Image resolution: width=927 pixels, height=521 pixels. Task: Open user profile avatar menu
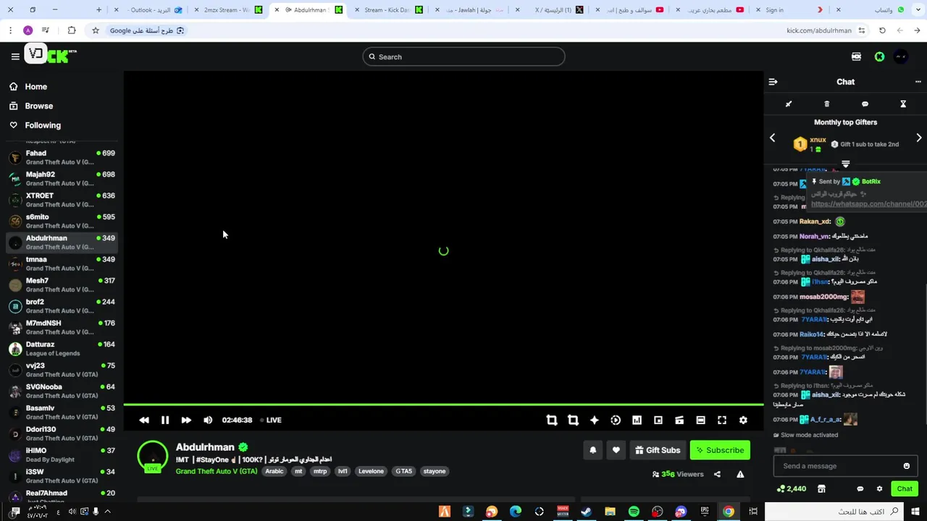tap(900, 56)
